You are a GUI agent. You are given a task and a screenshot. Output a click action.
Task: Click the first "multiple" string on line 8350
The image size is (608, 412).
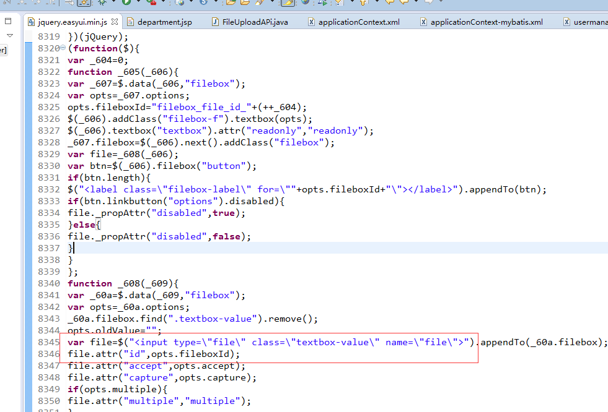coord(151,401)
